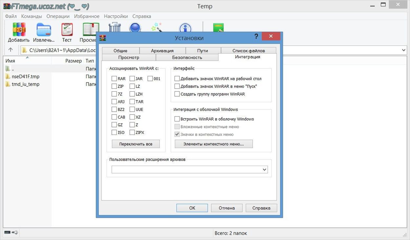
Task: Enable the RAR association checkbox
Action: (x=114, y=79)
